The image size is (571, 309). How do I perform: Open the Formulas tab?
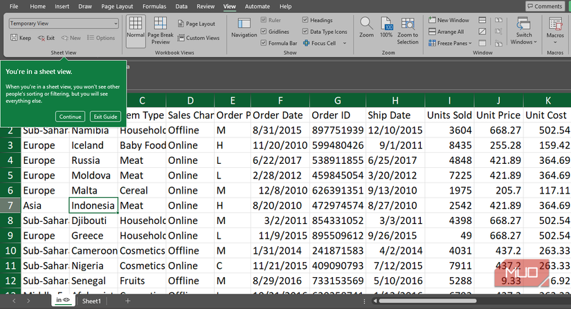(x=154, y=6)
